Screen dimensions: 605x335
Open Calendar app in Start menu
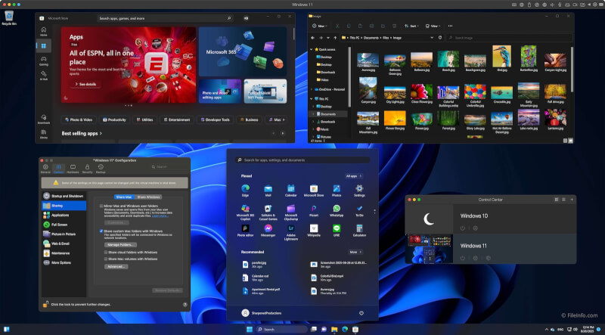point(291,191)
